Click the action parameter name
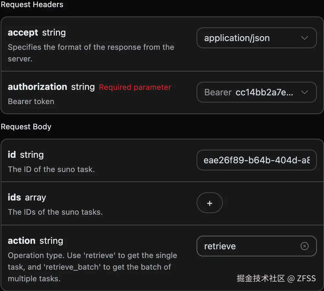 click(21, 241)
